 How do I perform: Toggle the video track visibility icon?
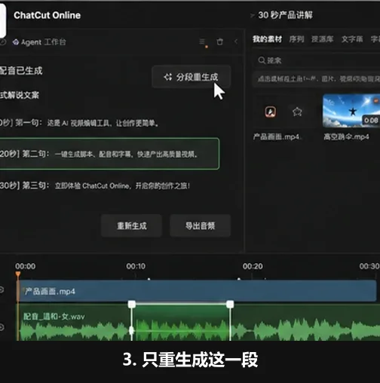tap(2, 290)
